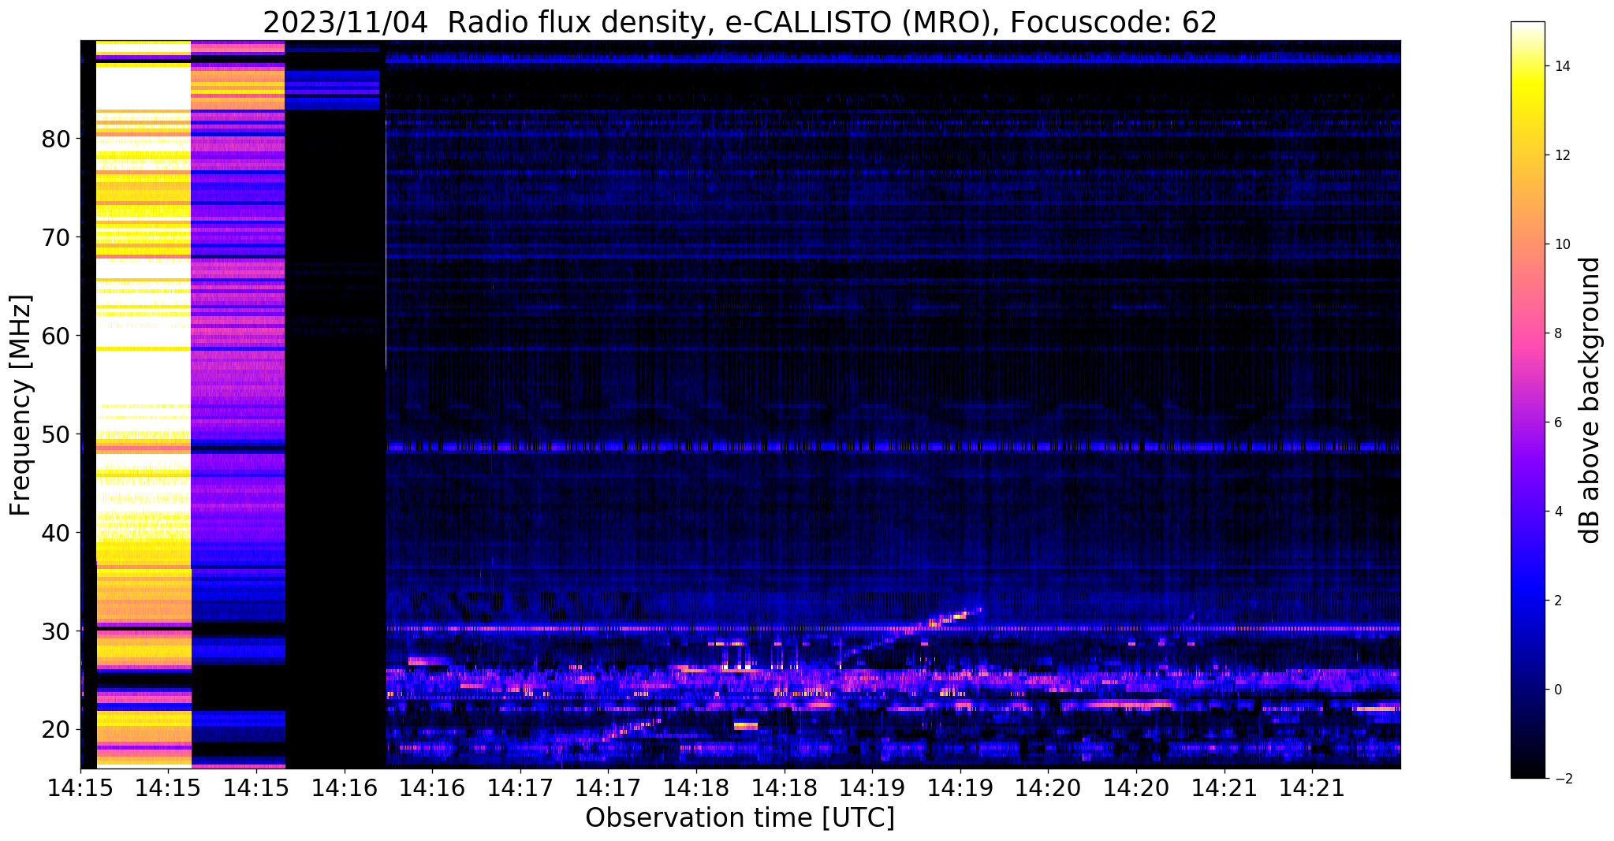Viewport: 1614px width, 841px height.
Task: Click the pink colorbar region near 8 dB
Action: coord(1527,333)
